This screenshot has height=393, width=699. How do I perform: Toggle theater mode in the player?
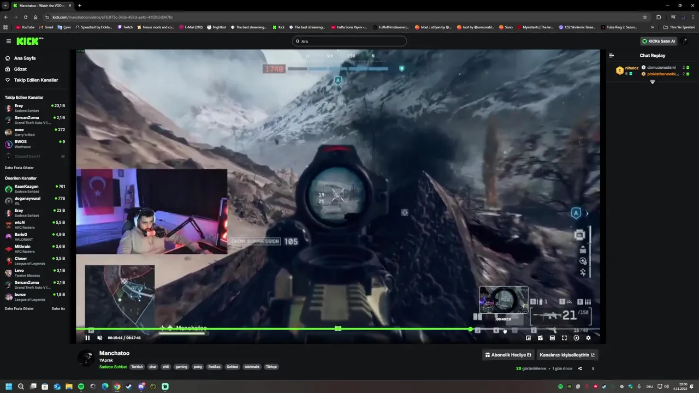(x=552, y=338)
